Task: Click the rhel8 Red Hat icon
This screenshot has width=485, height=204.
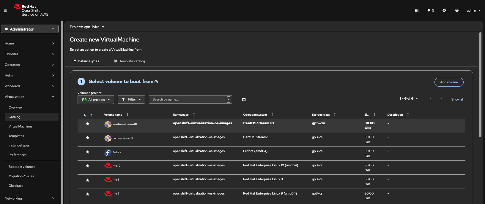Action: click(x=108, y=179)
